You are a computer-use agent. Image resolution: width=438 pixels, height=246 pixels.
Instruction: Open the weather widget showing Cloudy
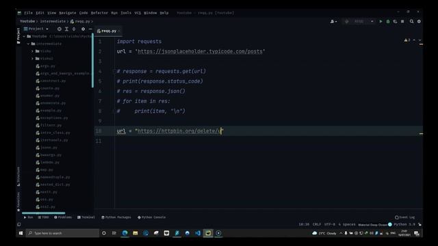coord(324,233)
